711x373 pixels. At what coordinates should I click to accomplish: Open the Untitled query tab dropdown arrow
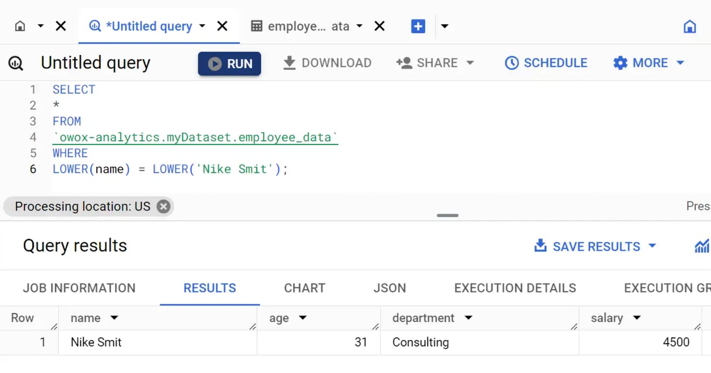coord(202,26)
